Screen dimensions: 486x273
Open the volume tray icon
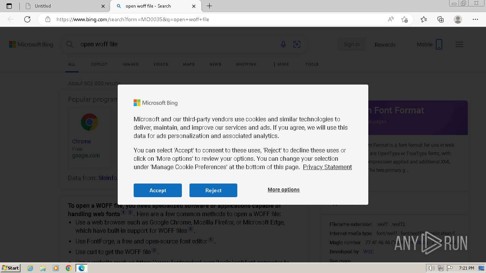432,268
